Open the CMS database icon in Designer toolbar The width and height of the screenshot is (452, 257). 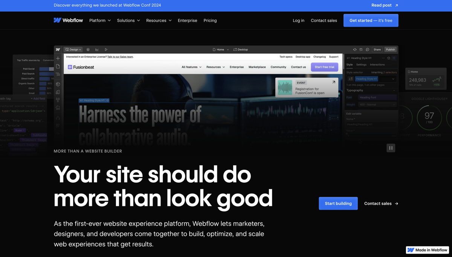(88, 50)
